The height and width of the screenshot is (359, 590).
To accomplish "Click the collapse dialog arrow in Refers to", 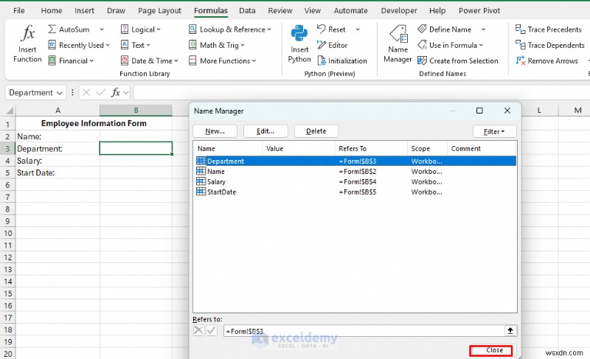I will coord(510,330).
